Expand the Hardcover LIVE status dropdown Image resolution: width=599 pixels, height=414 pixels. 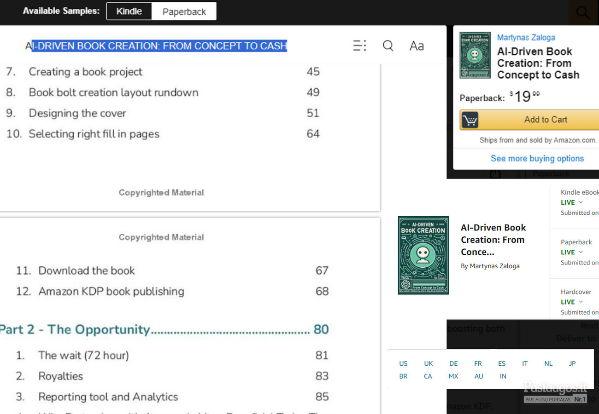click(581, 302)
